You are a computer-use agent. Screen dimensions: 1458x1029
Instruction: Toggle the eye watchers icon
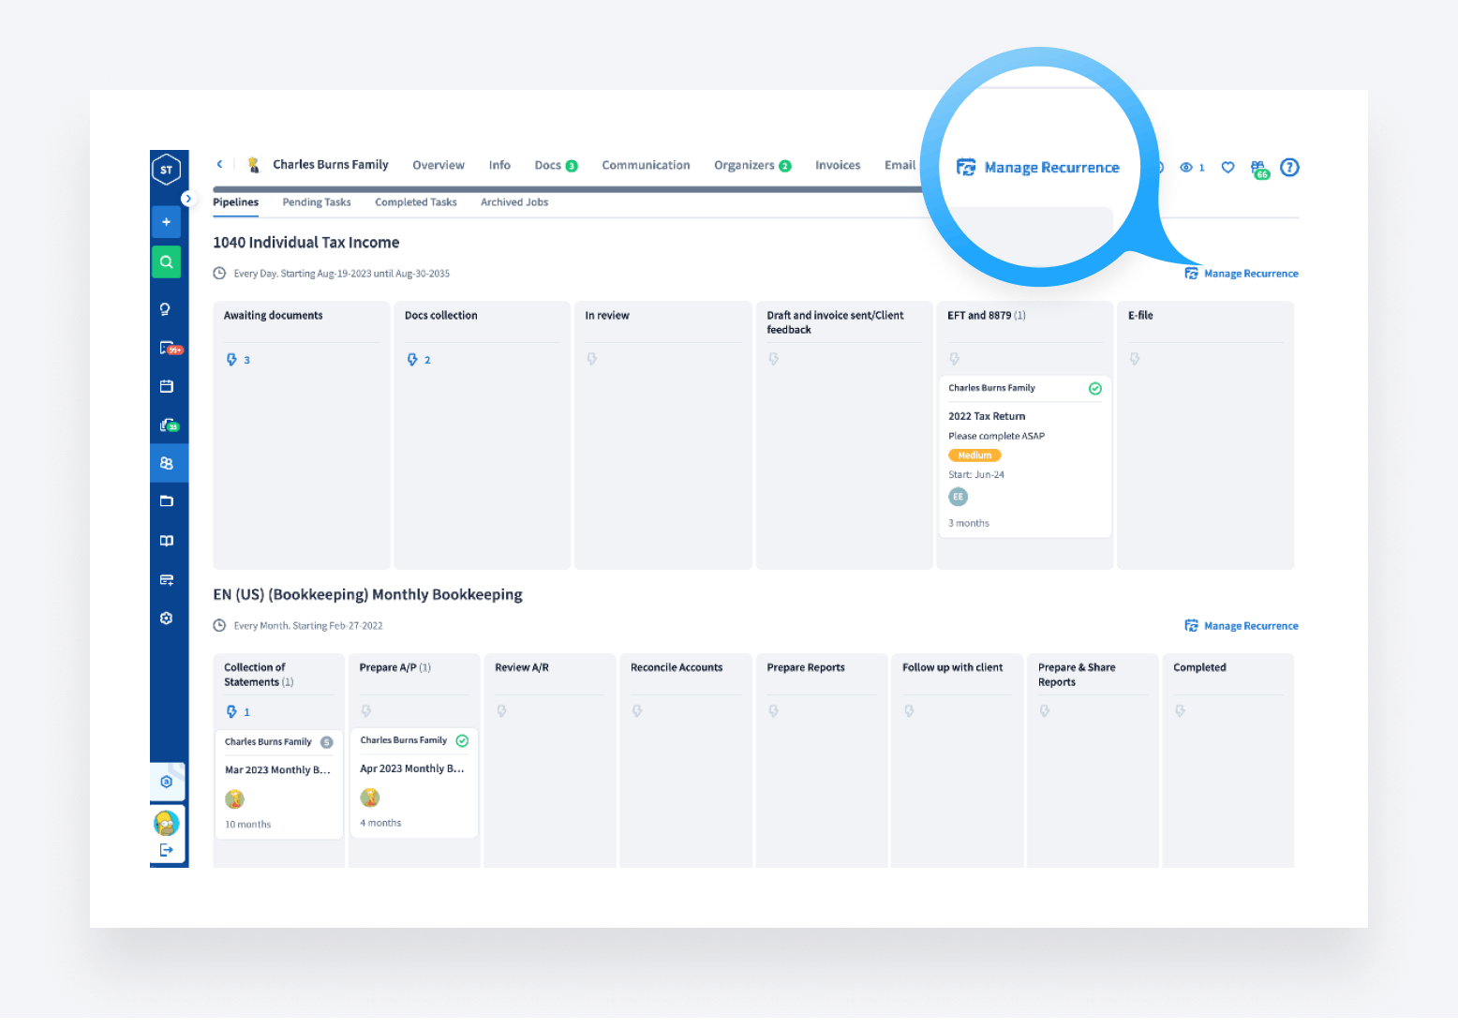point(1187,168)
